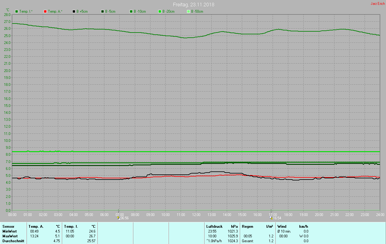386x244 pixels.
Task: Click the Temp. I.* legend color box
Action: [17, 11]
